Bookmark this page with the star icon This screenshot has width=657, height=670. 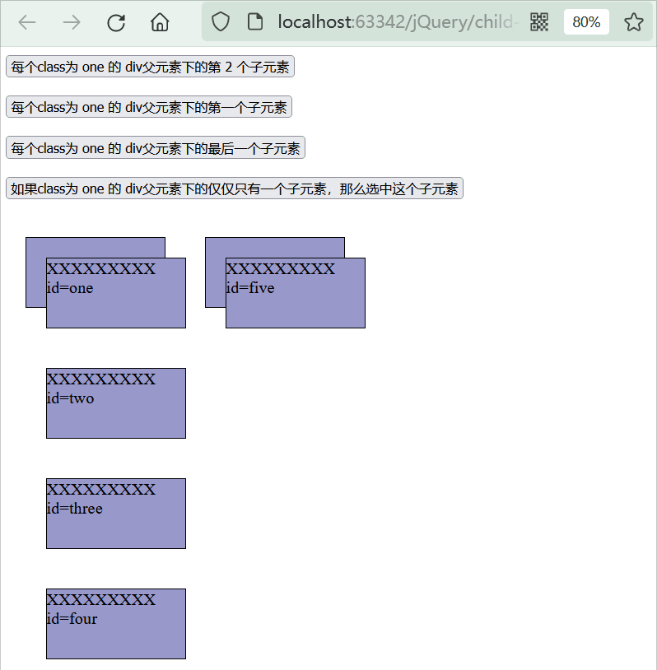633,22
